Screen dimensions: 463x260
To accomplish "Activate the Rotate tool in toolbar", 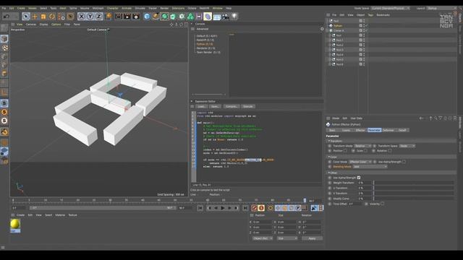I will click(52, 17).
